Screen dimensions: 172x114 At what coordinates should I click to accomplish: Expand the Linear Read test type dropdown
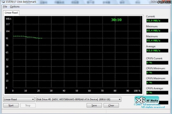19,99
